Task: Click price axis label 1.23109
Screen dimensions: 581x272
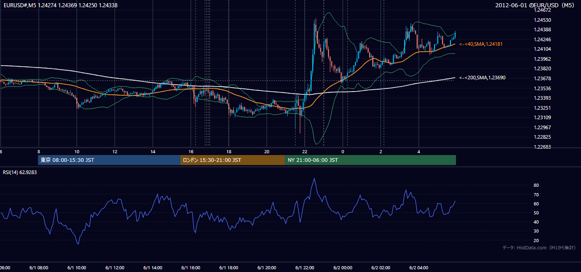Action: (x=542, y=117)
